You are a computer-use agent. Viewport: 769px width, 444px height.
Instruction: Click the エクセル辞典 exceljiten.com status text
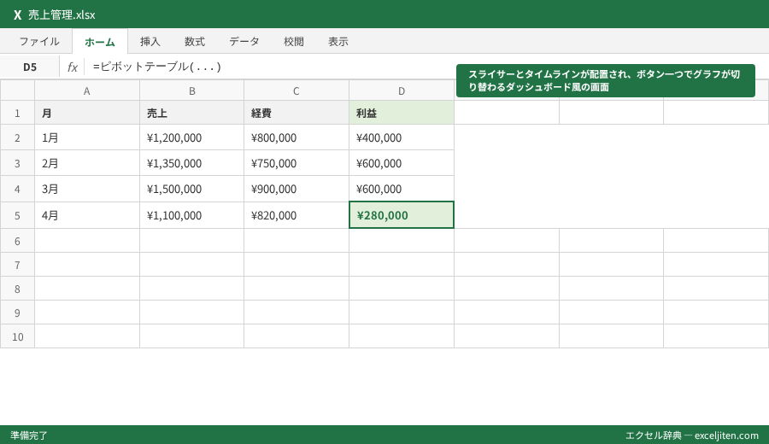click(x=692, y=435)
